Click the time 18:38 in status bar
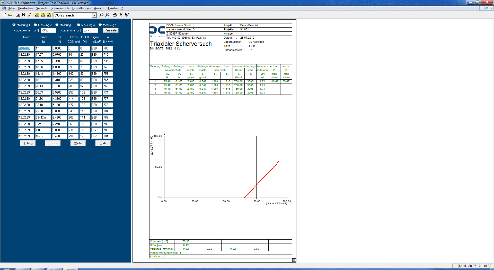The height and width of the screenshot is (270, 494). 487,266
